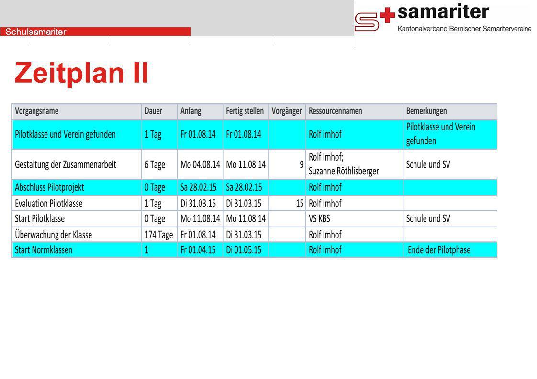
Task: Click 'Schule und SV' in Start Pilotklasse row
Action: (x=428, y=218)
